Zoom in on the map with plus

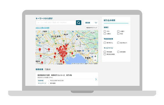tap(95, 56)
